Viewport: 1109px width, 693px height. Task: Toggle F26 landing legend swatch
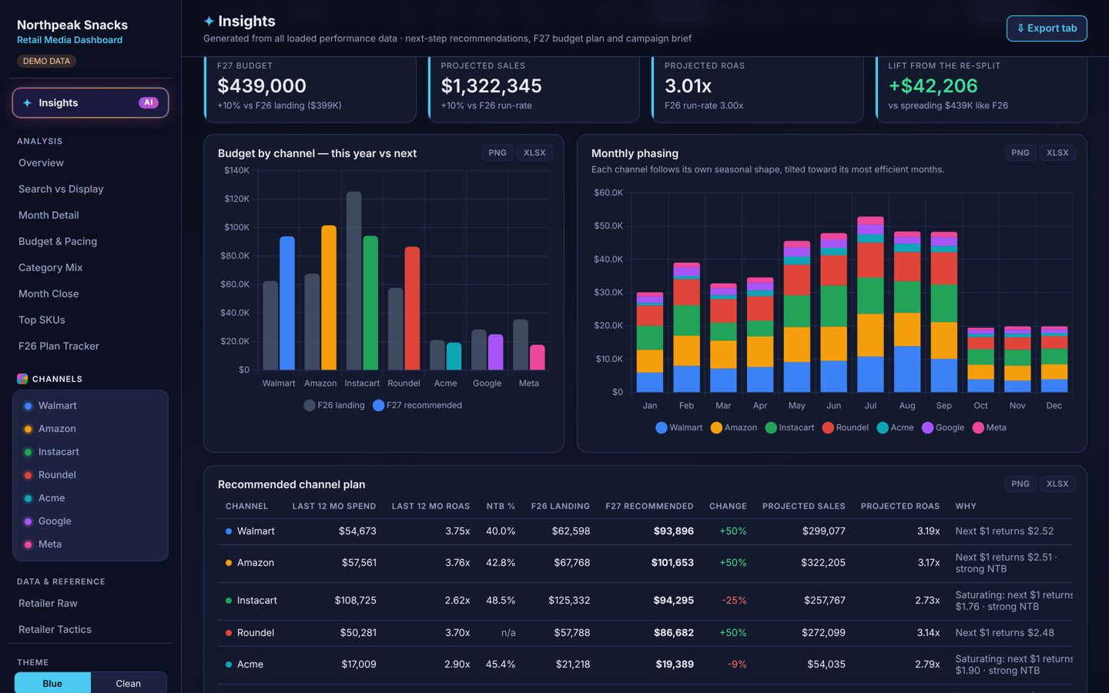pyautogui.click(x=310, y=406)
